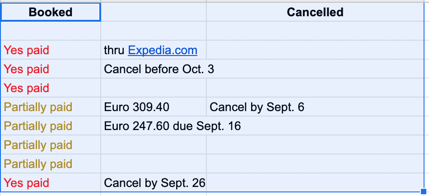Select the Cancelled header cell
The height and width of the screenshot is (196, 429).
tap(315, 12)
